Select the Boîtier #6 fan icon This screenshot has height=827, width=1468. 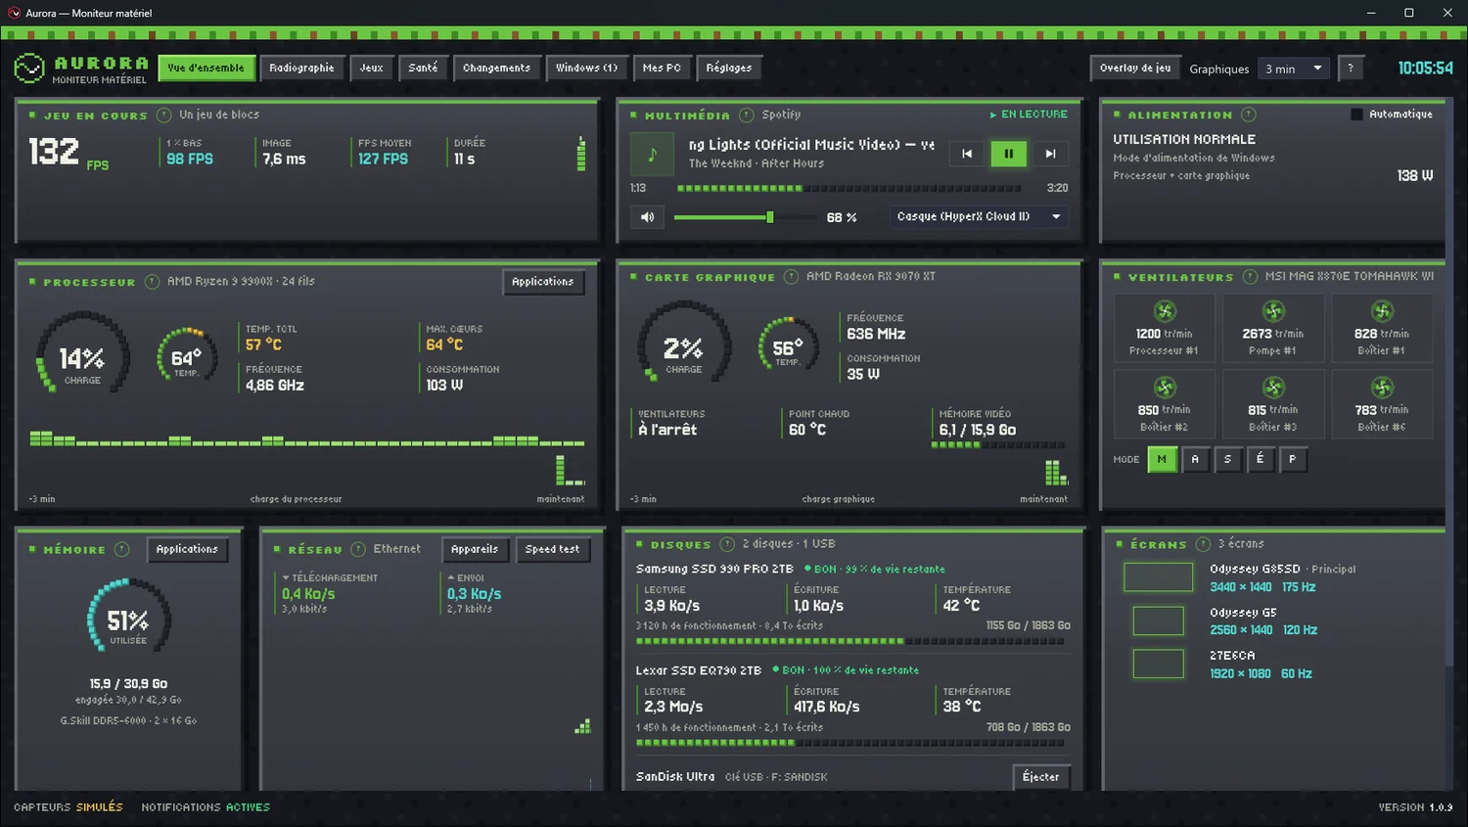(x=1382, y=388)
